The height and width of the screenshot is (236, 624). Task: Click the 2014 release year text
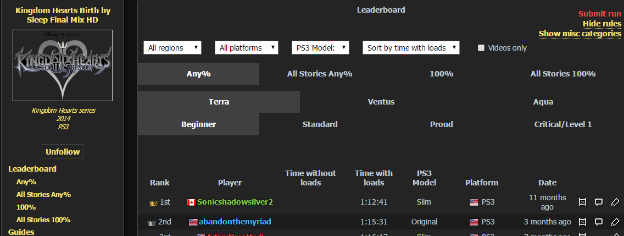click(63, 119)
